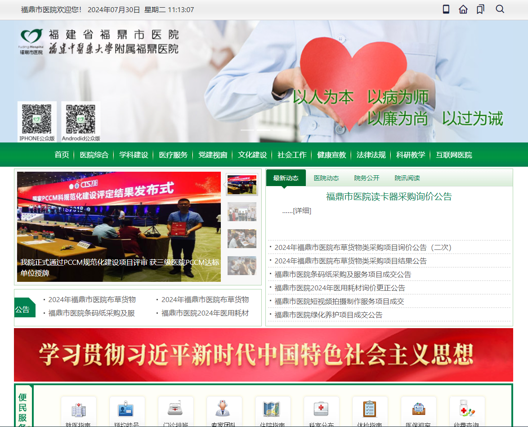The height and width of the screenshot is (427, 528).
Task: Open 医院综合 navigation menu
Action: (x=94, y=155)
